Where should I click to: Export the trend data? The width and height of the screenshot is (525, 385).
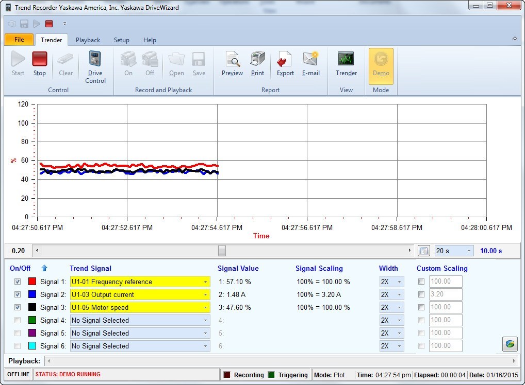point(285,63)
